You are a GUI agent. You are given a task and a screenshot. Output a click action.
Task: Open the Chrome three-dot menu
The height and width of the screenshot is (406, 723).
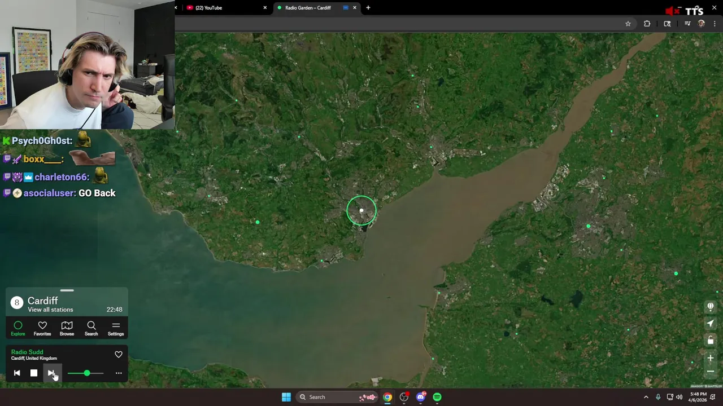click(x=715, y=24)
